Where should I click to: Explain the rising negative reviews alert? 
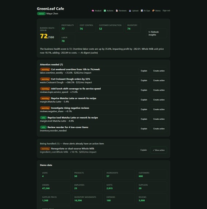coord(144,109)
